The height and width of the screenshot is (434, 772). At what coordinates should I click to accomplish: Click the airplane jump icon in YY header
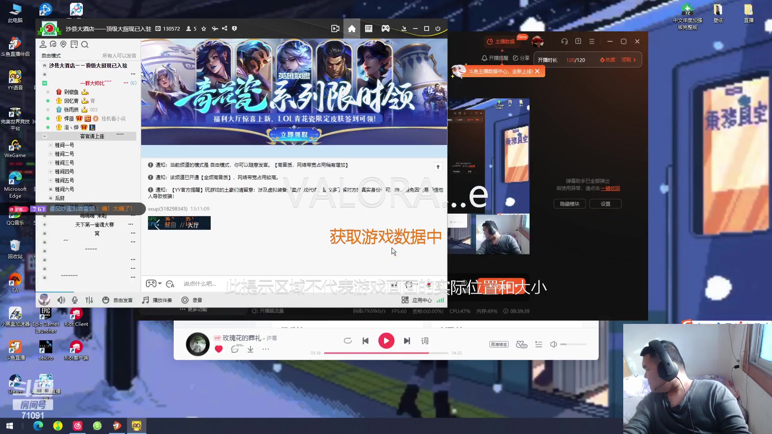215,29
